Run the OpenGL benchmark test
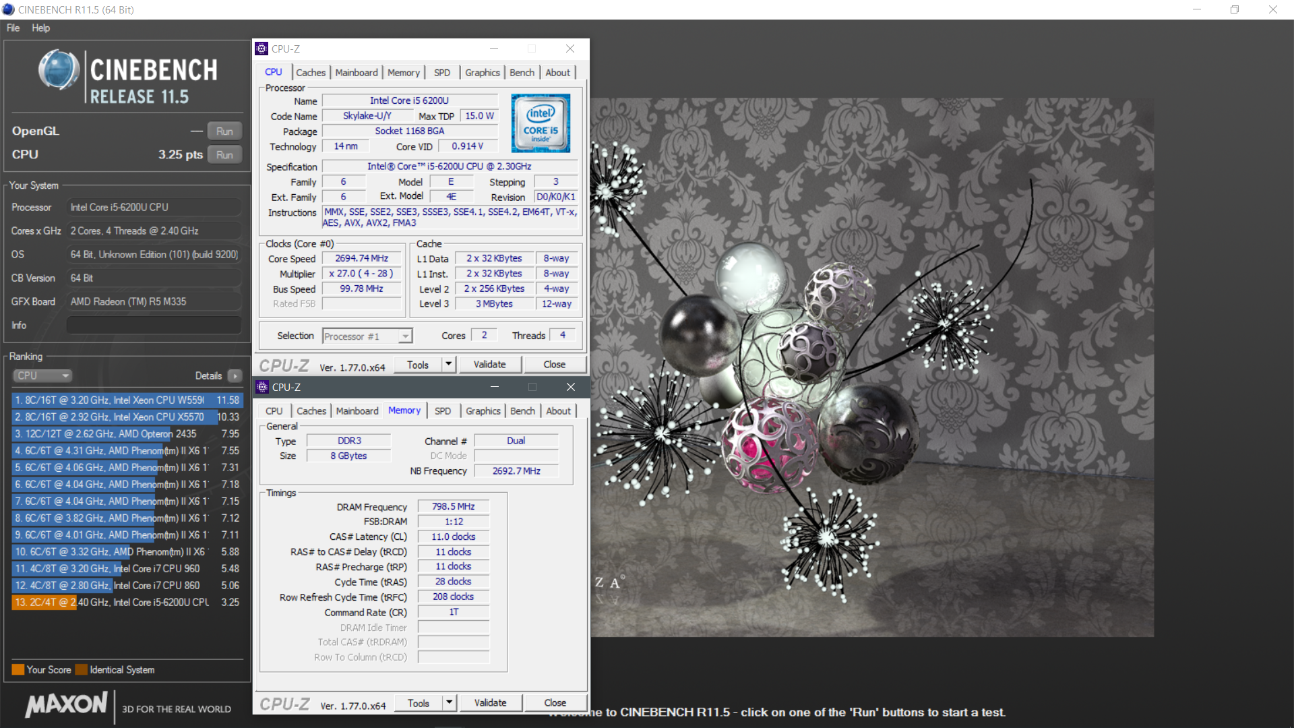Screen dimensions: 1294x728 click(x=224, y=131)
